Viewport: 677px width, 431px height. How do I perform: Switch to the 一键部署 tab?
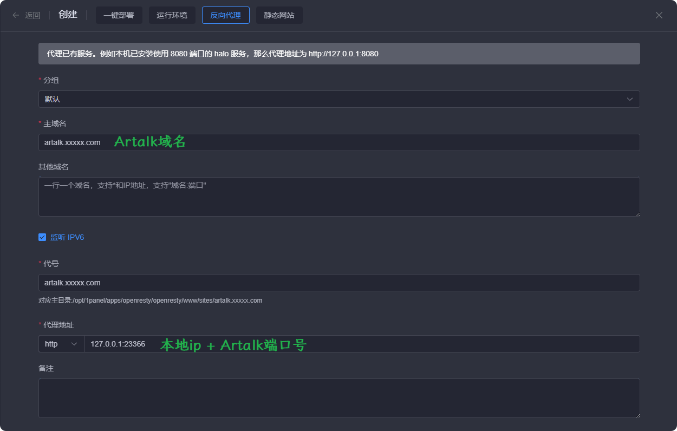click(119, 15)
